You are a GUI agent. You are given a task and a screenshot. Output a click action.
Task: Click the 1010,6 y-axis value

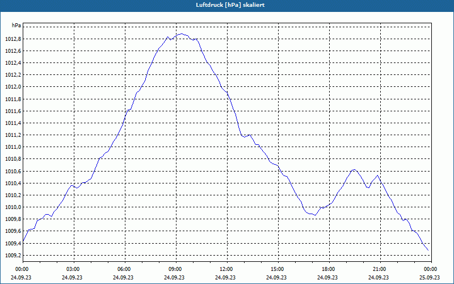coord(13,172)
